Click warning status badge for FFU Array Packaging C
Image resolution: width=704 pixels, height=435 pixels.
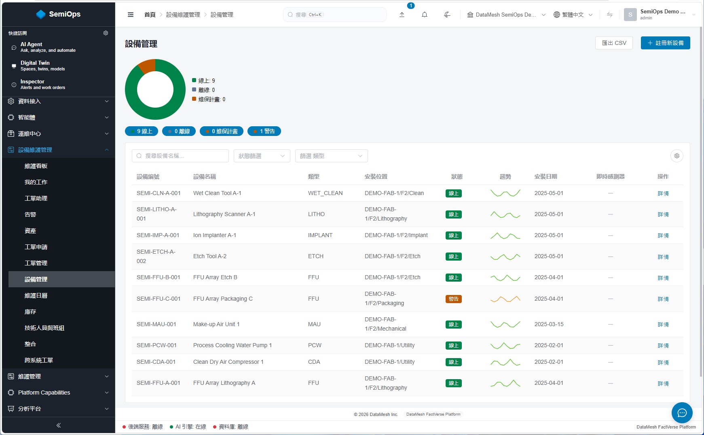click(x=454, y=299)
